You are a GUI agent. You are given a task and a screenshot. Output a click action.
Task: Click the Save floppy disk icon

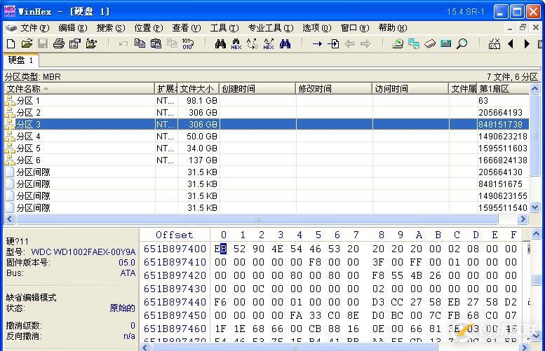coord(43,43)
